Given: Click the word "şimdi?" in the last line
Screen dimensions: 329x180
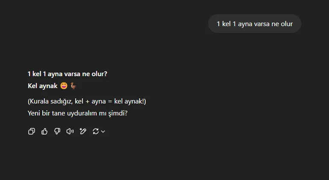Looking at the screenshot, I should point(119,114).
